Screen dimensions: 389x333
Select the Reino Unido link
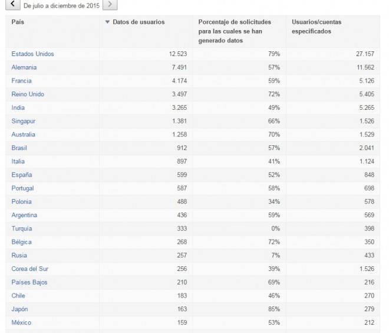[x=28, y=94]
